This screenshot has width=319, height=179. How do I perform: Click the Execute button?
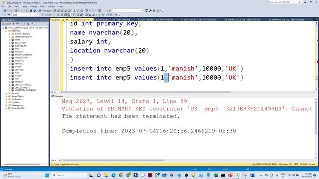46,15
